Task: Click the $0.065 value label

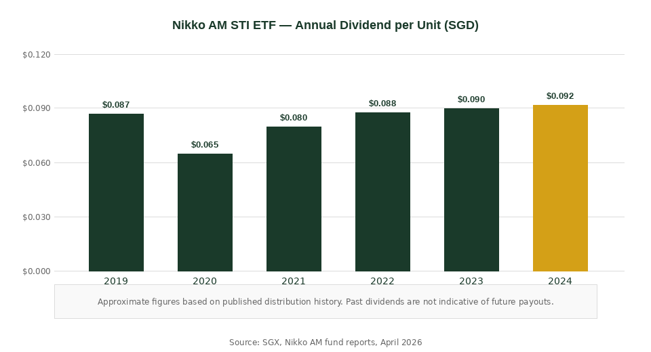Action: pyautogui.click(x=205, y=145)
